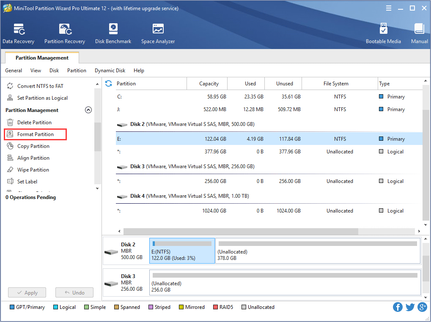The image size is (431, 322).
Task: Click the refresh icon above the partition list
Action: point(109,84)
